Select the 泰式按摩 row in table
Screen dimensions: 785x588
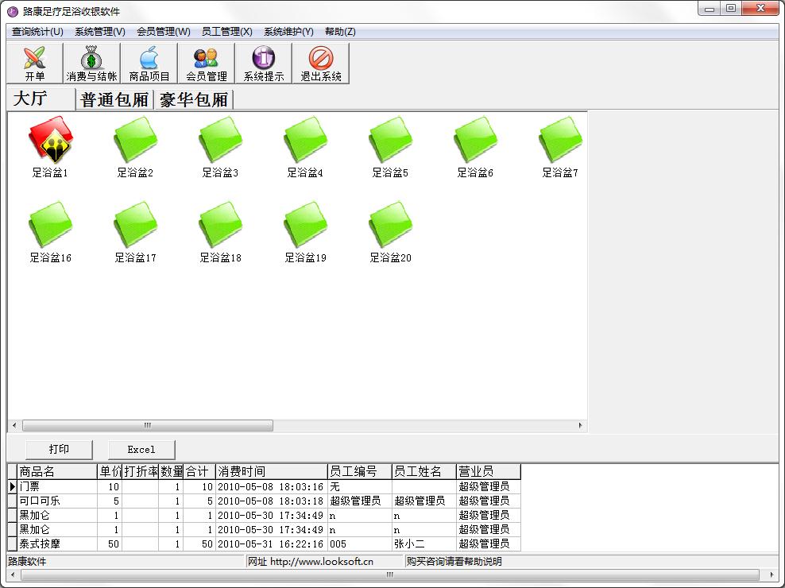(x=264, y=544)
